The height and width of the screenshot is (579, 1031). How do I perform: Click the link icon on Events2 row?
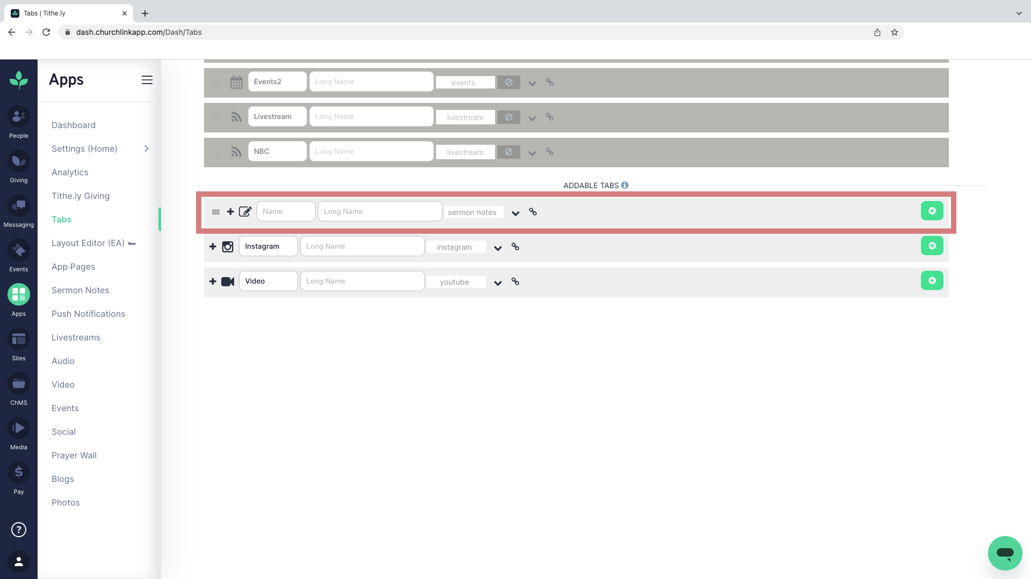[550, 82]
